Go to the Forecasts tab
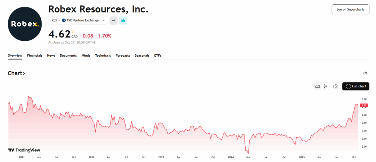The width and height of the screenshot is (376, 162). [123, 55]
